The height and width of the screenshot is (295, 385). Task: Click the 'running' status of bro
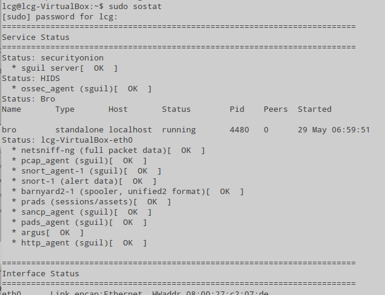(179, 130)
